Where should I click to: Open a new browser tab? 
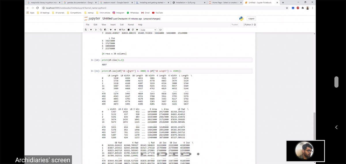283,3
